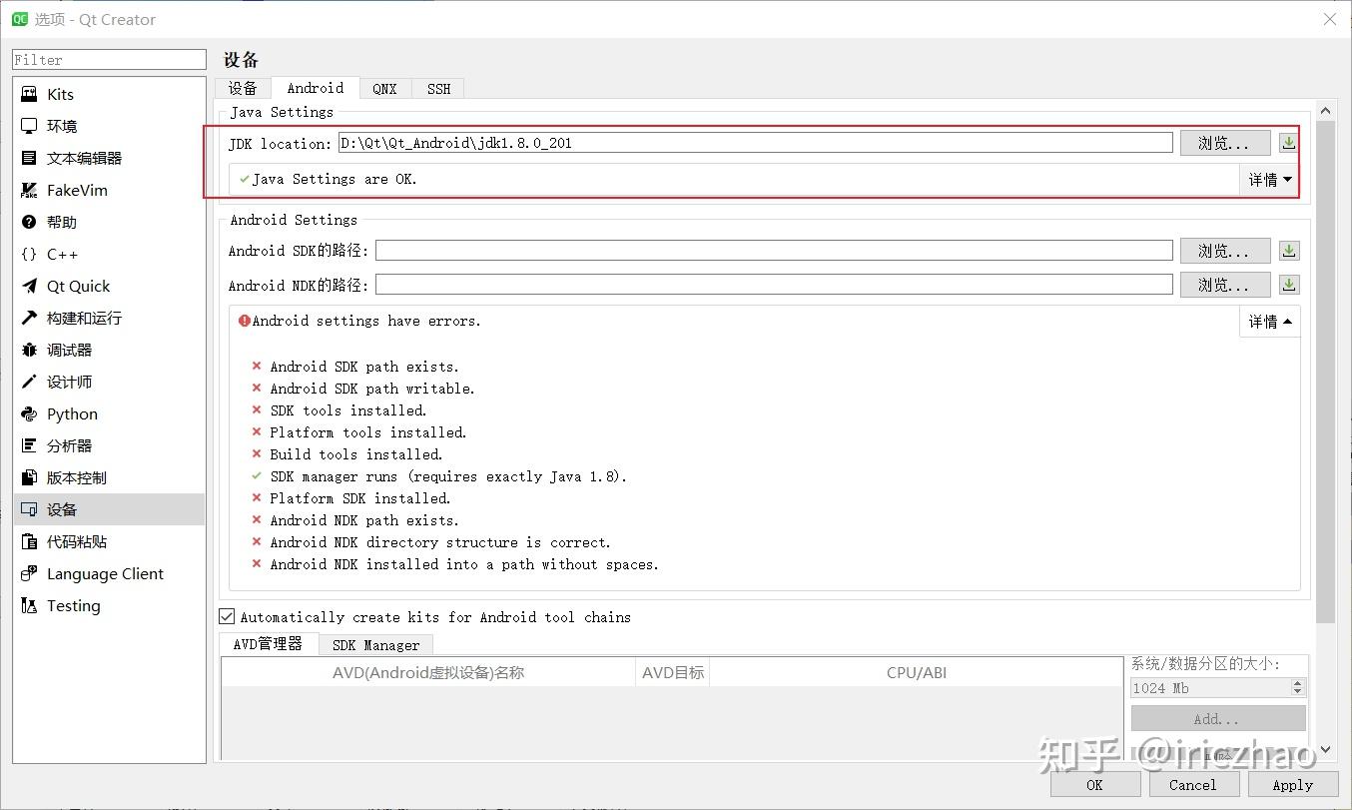
Task: Click the "SDK manager runs" status line
Action: 448,476
